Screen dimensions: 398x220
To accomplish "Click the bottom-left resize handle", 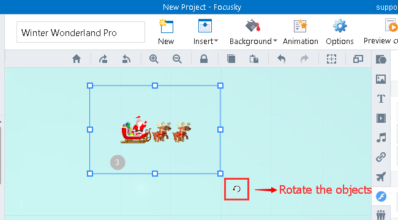I will pyautogui.click(x=90, y=174).
